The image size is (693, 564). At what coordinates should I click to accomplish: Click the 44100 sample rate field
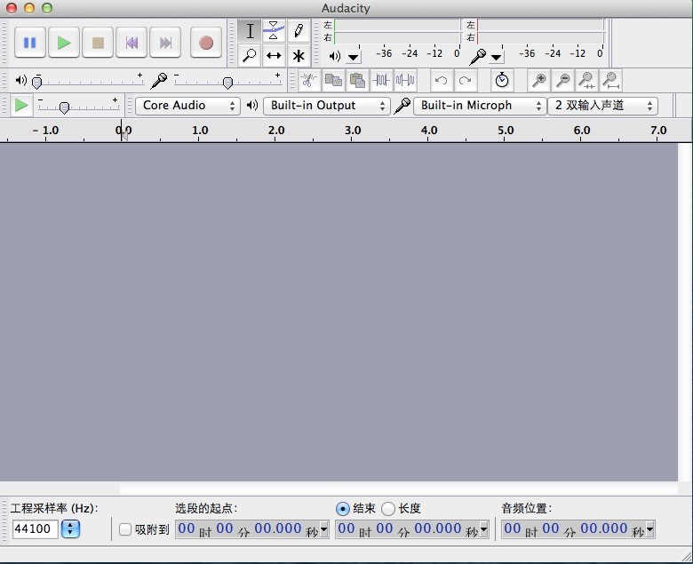[36, 529]
